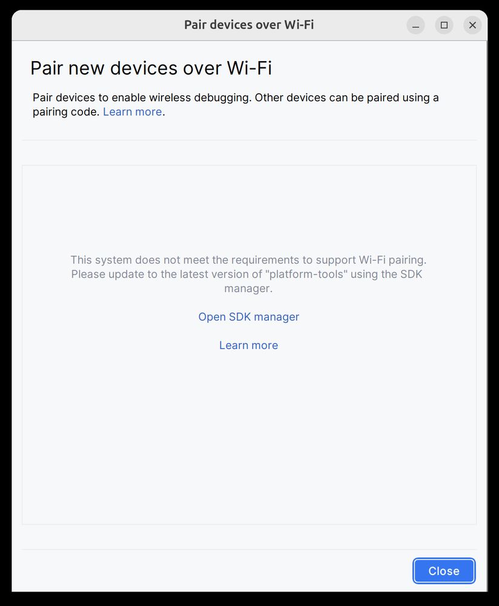Click the separator line above the Close button

tap(249, 549)
